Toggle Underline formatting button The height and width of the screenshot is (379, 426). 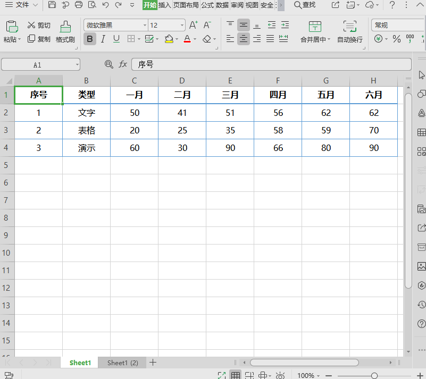[116, 39]
